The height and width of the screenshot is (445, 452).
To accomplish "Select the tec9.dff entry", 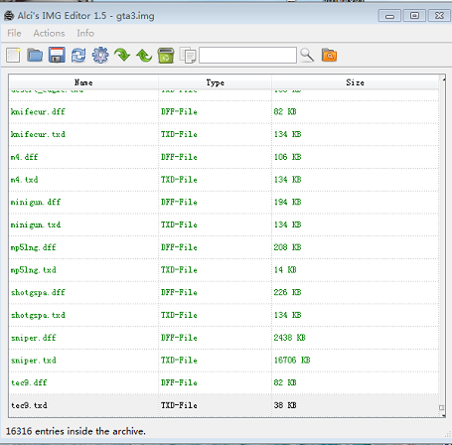I will (x=224, y=382).
